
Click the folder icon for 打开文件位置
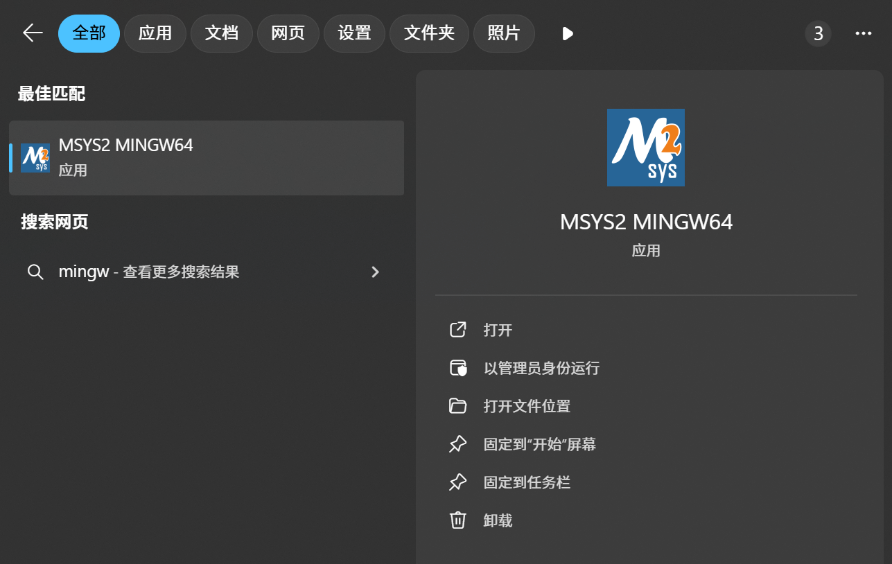457,406
